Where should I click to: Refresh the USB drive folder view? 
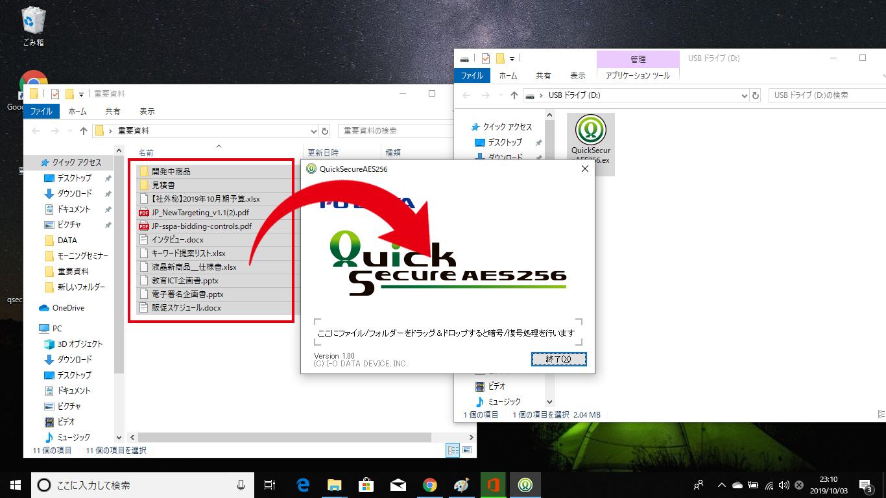pyautogui.click(x=756, y=95)
